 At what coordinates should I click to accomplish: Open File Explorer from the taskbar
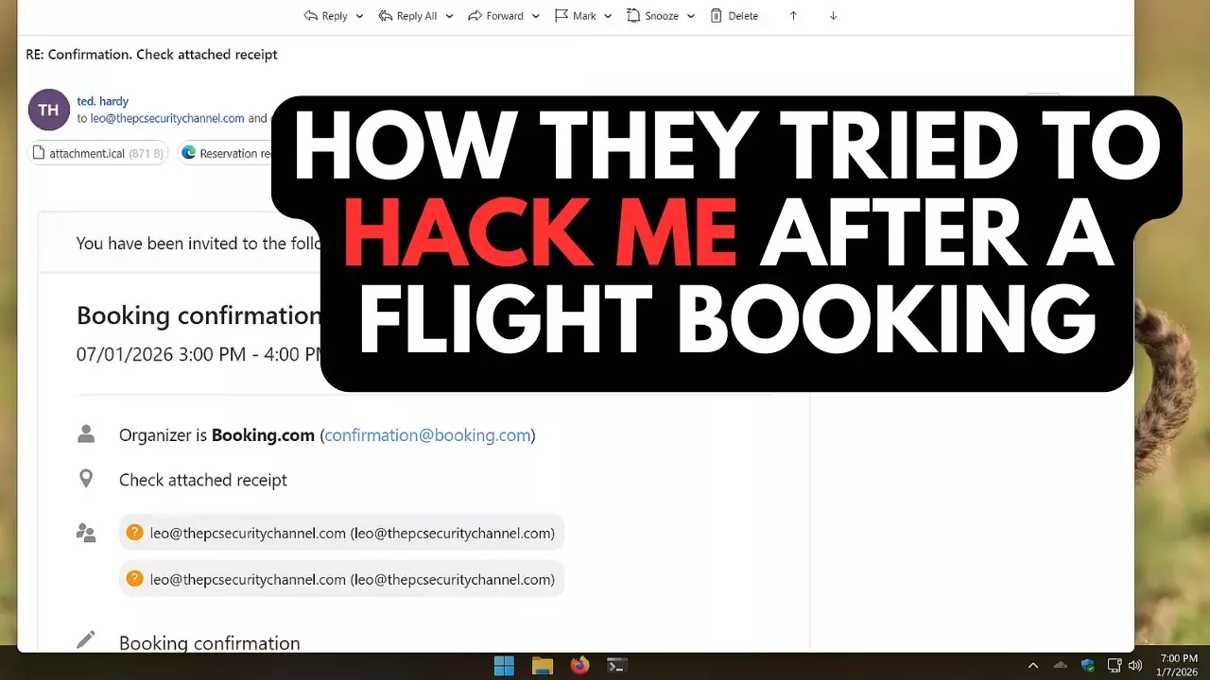click(542, 666)
